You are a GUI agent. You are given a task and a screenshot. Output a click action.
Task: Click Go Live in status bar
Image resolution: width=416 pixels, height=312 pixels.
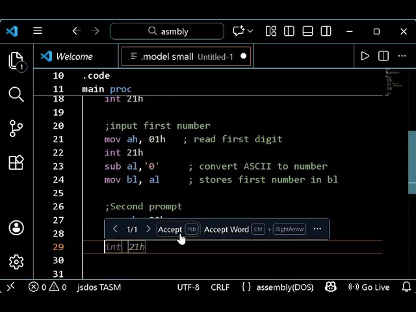tap(369, 287)
